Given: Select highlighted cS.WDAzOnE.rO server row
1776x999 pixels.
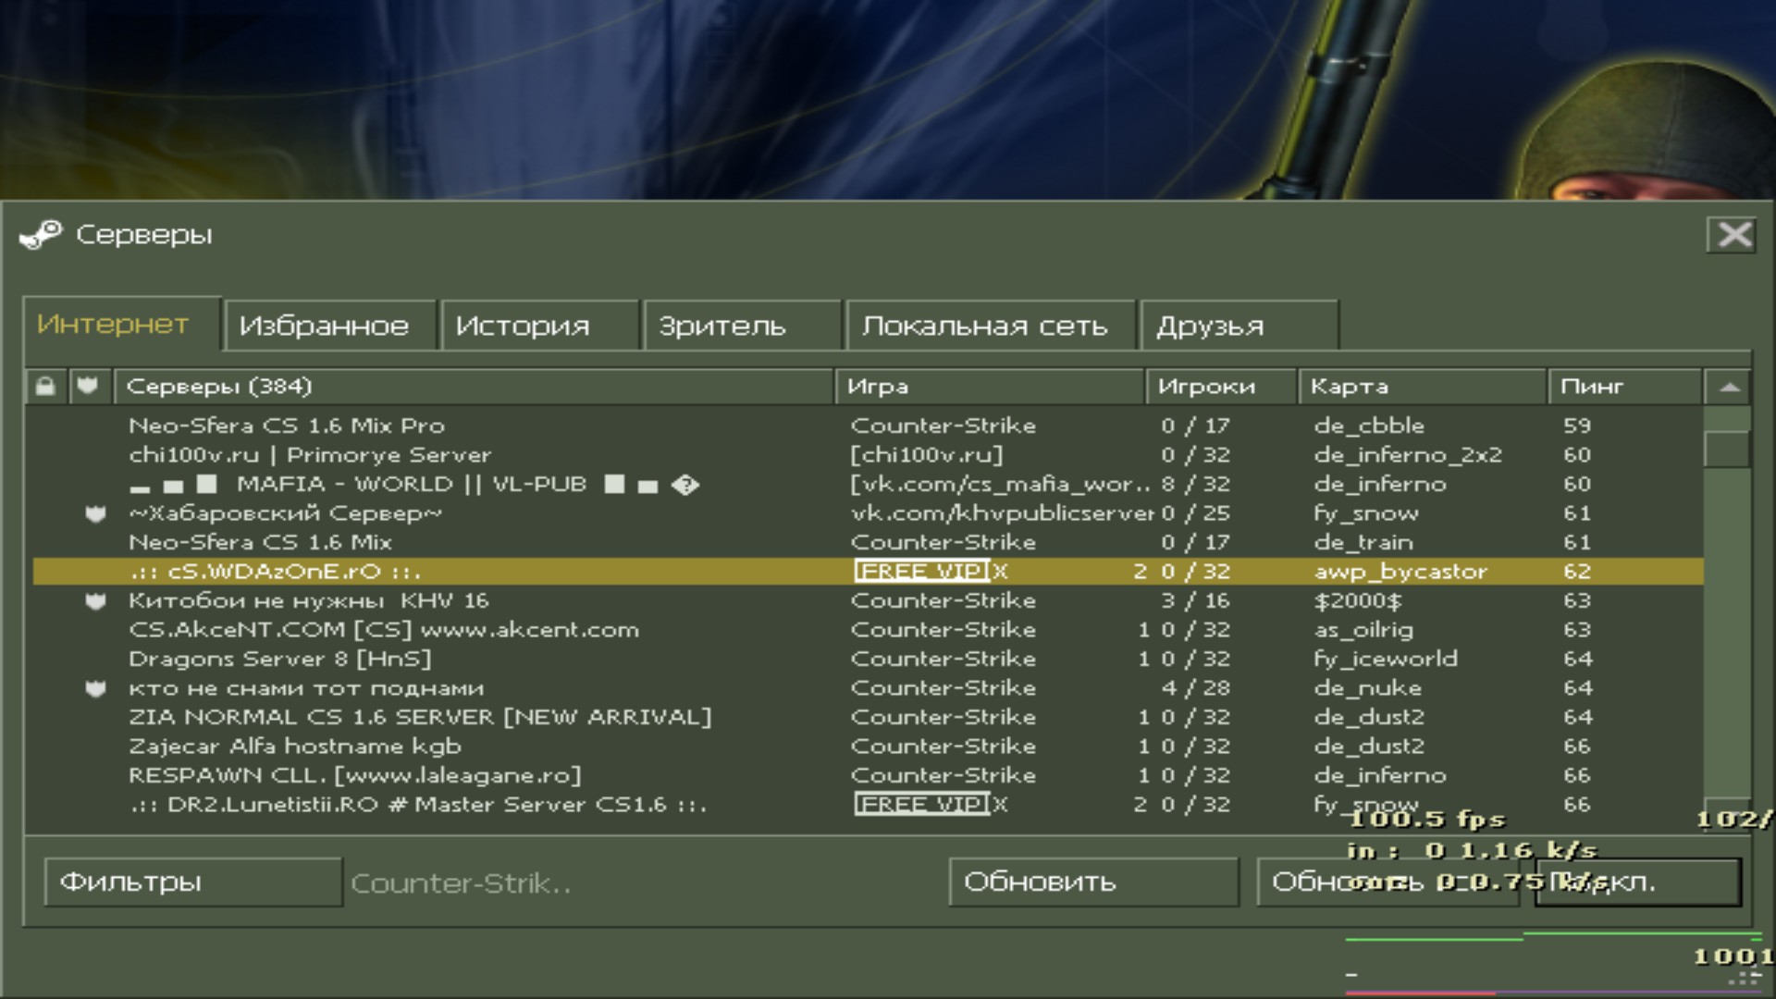Looking at the screenshot, I should (x=868, y=572).
